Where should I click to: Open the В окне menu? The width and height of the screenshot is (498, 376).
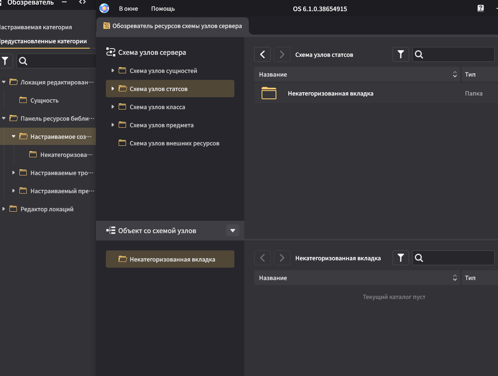pyautogui.click(x=129, y=9)
